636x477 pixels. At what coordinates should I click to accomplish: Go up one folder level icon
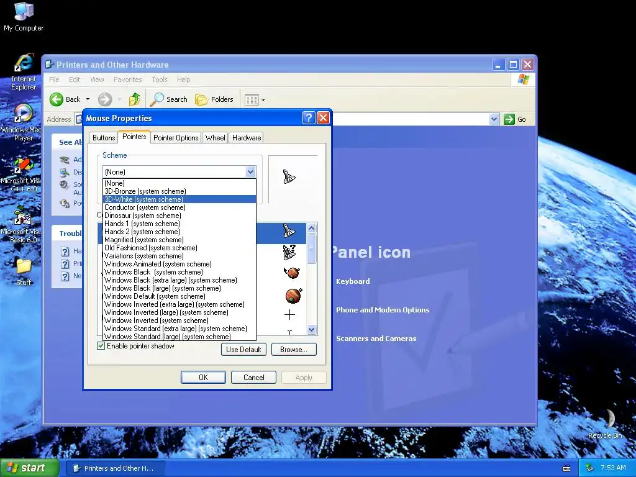point(135,99)
